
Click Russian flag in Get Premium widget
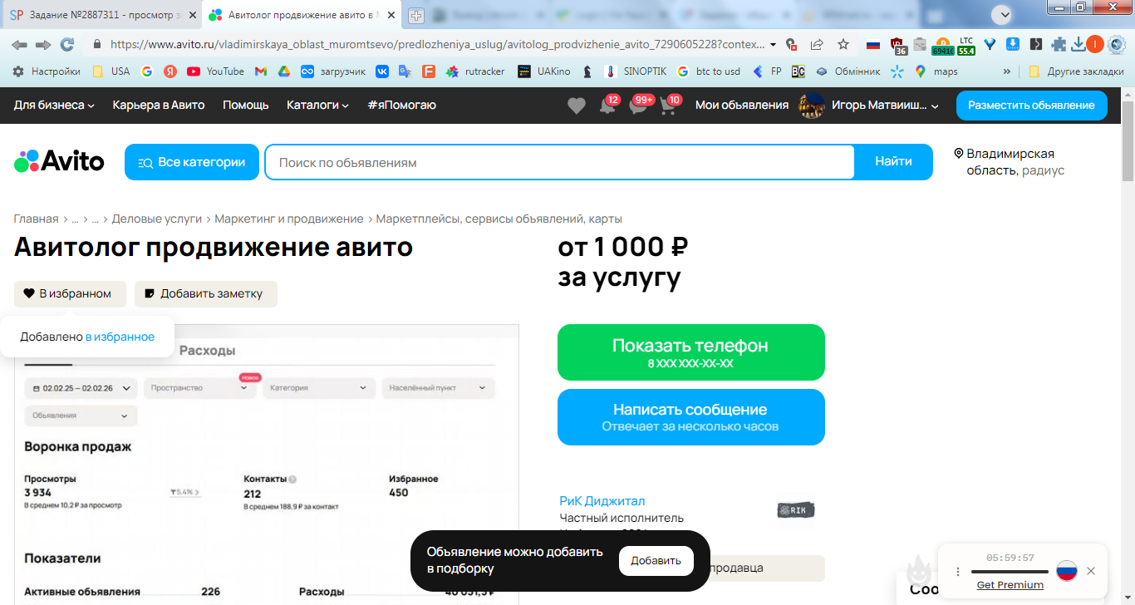click(x=1066, y=571)
